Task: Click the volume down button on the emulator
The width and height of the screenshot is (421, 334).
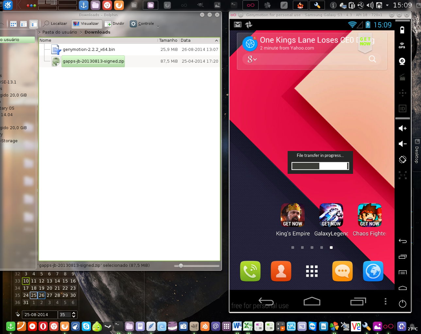Action: tap(402, 144)
